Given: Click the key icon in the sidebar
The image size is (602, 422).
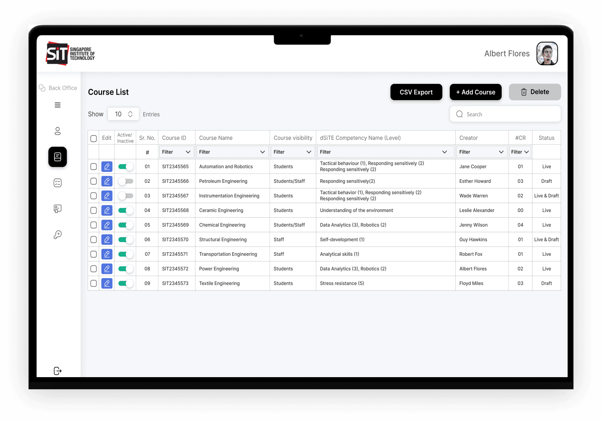Looking at the screenshot, I should pyautogui.click(x=57, y=235).
